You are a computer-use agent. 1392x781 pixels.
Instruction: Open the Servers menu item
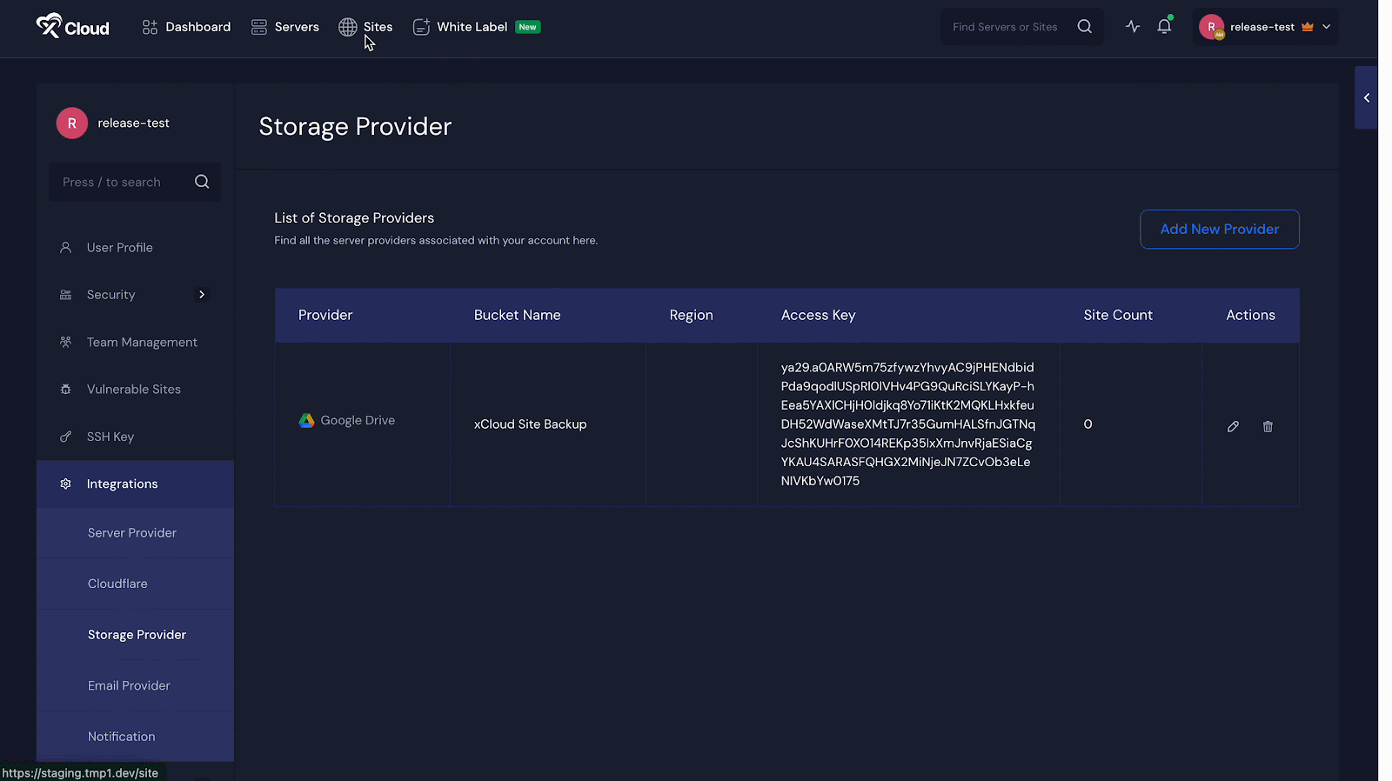click(x=285, y=27)
